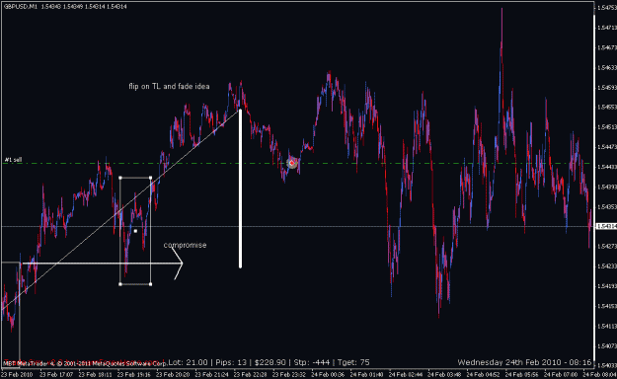Image resolution: width=617 pixels, height=379 pixels.
Task: Click the 1.54593 price axis label
Action: click(607, 88)
